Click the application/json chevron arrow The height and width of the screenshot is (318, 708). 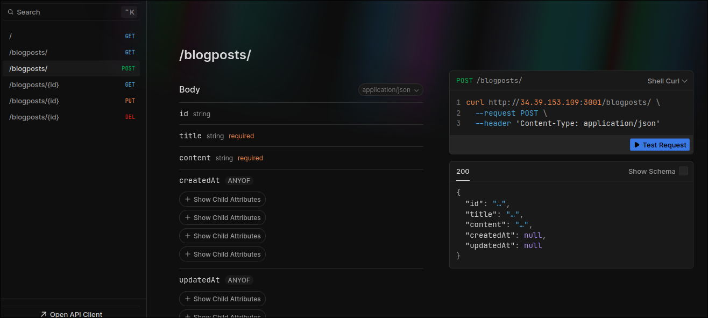coord(416,90)
